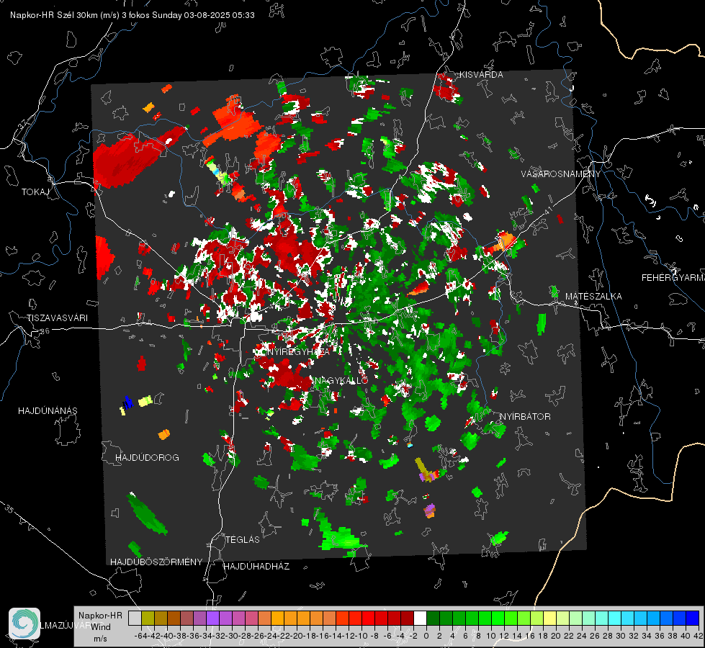Click the NYÍRBÁTOR town label

point(525,416)
